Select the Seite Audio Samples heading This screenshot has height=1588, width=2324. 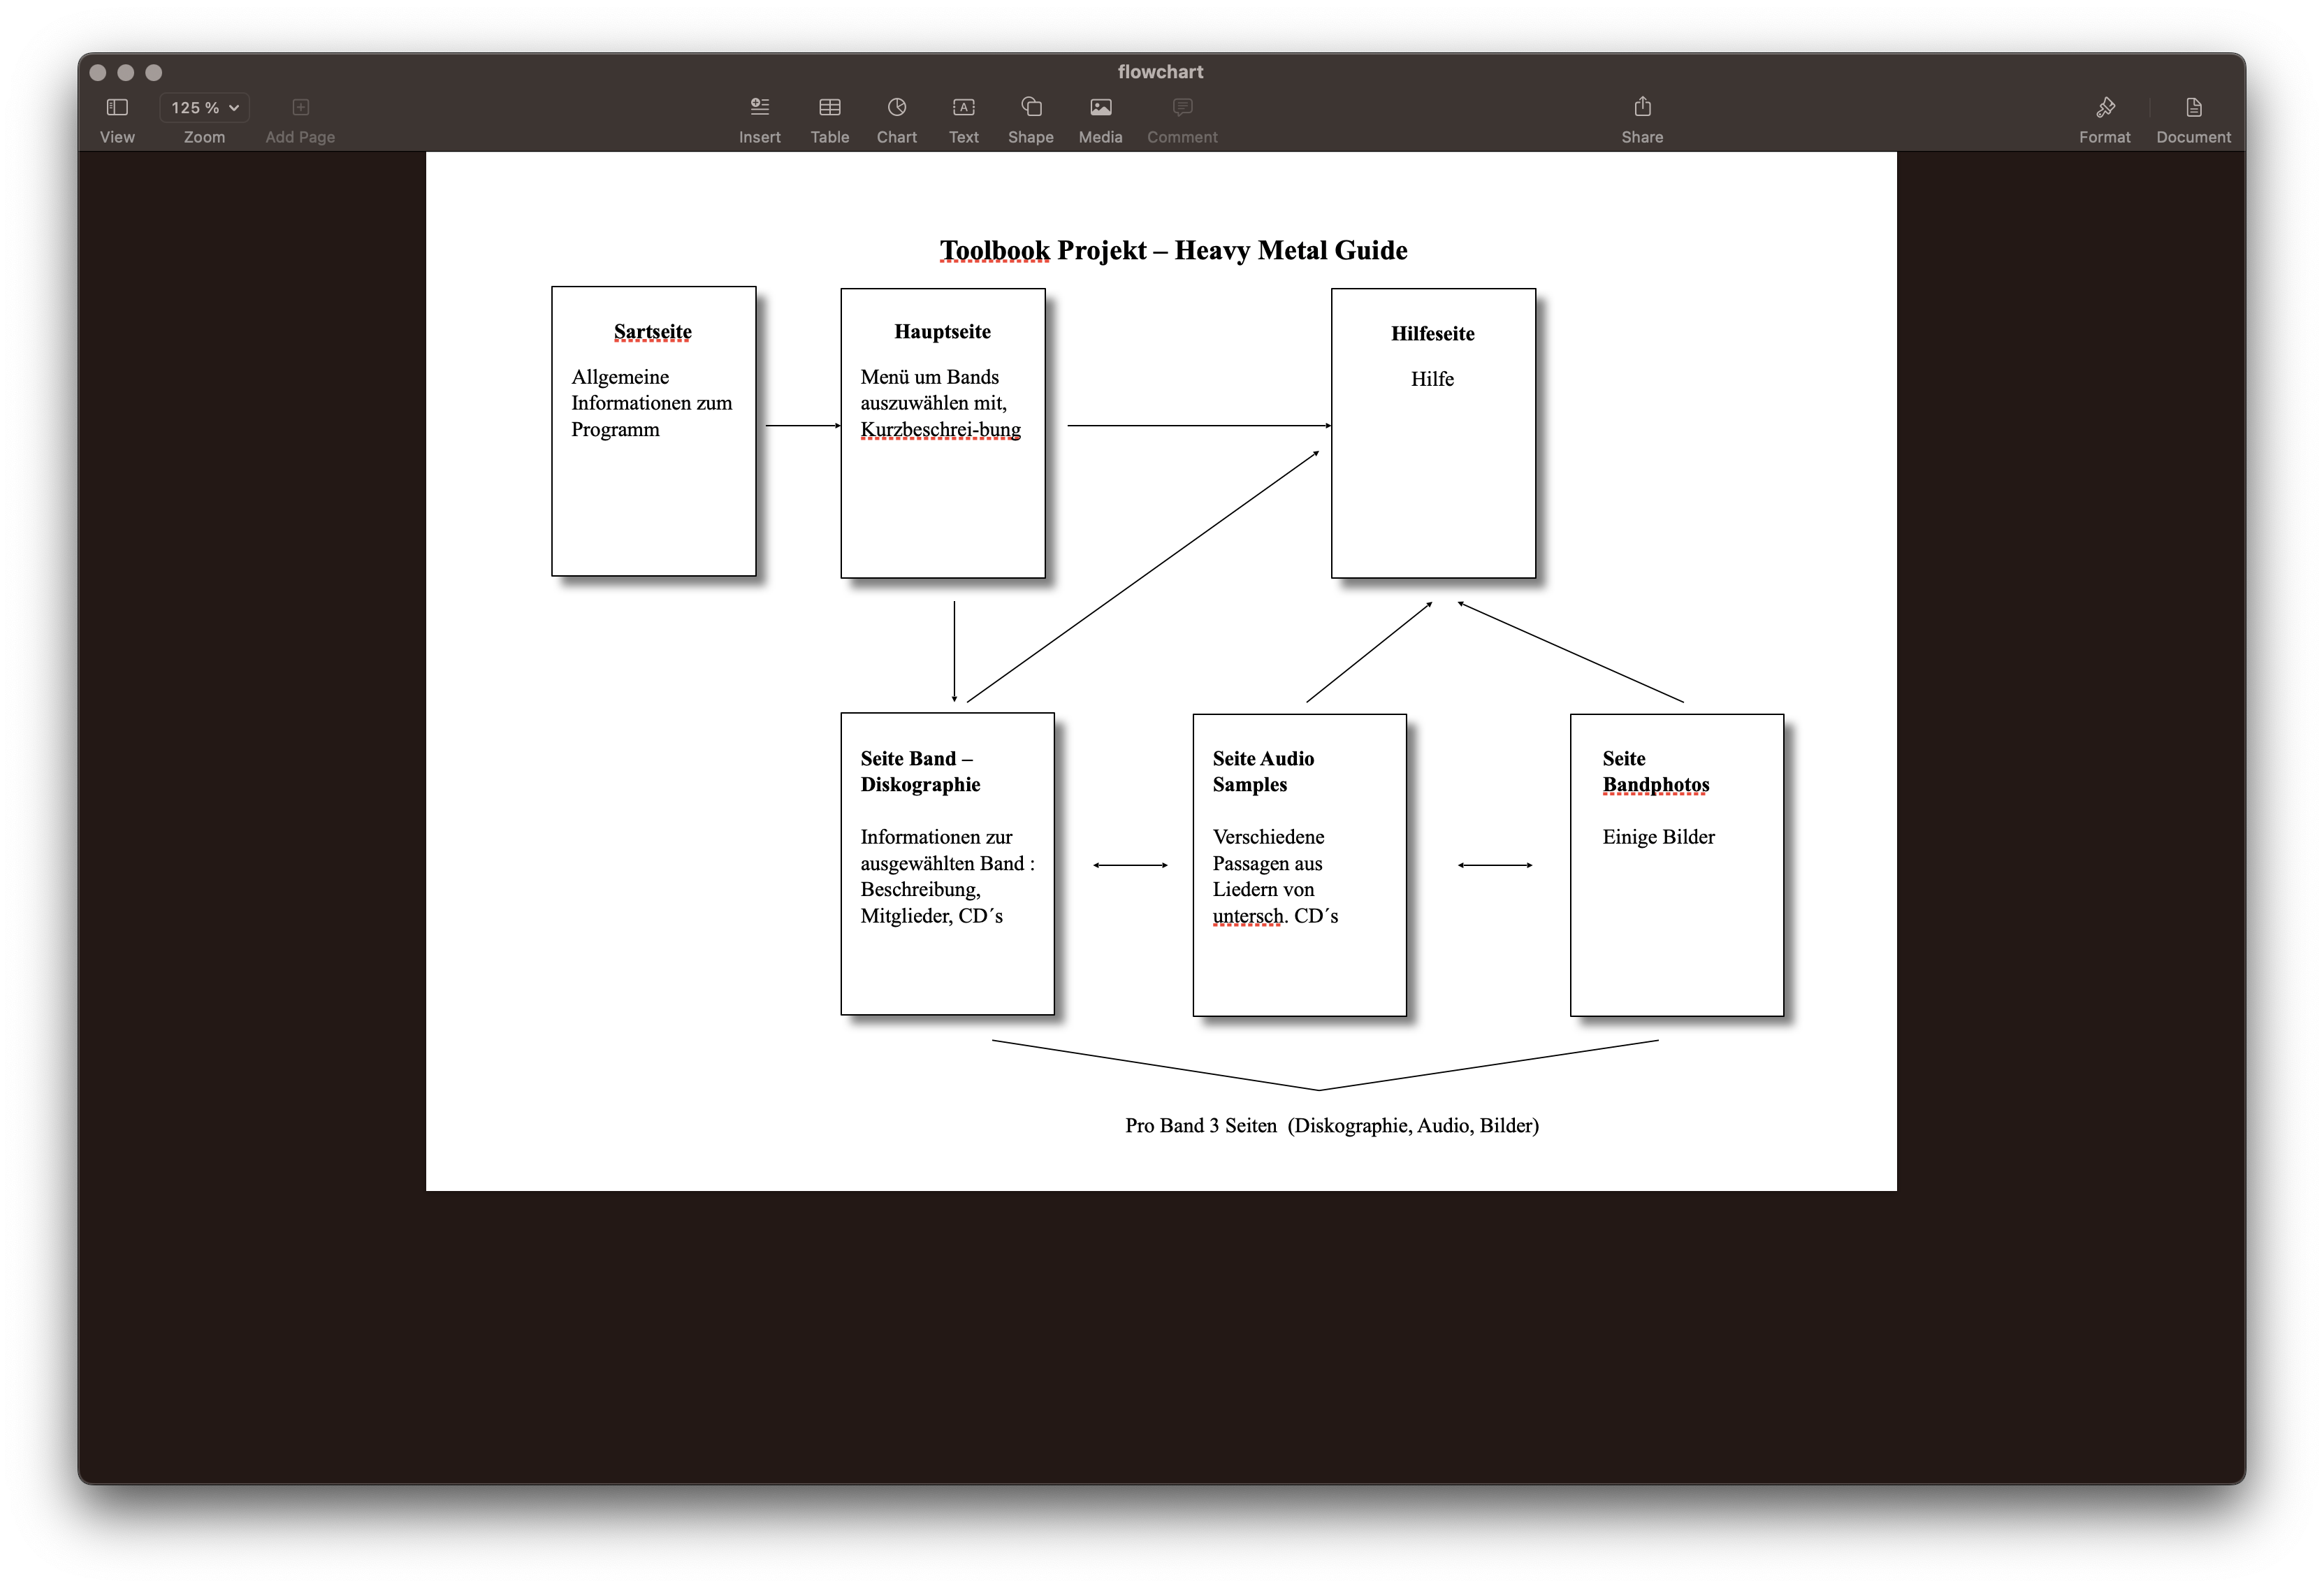(x=1263, y=771)
